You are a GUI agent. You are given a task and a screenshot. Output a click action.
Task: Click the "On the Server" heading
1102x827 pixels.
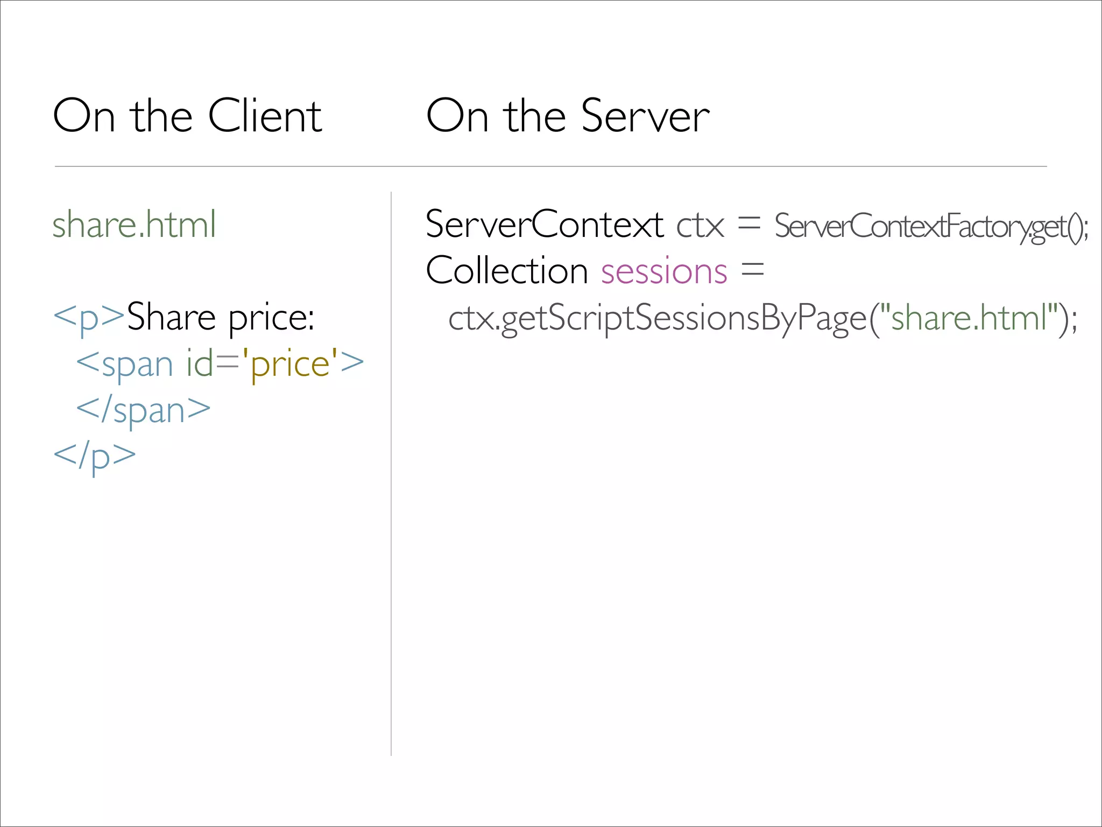[x=567, y=115]
